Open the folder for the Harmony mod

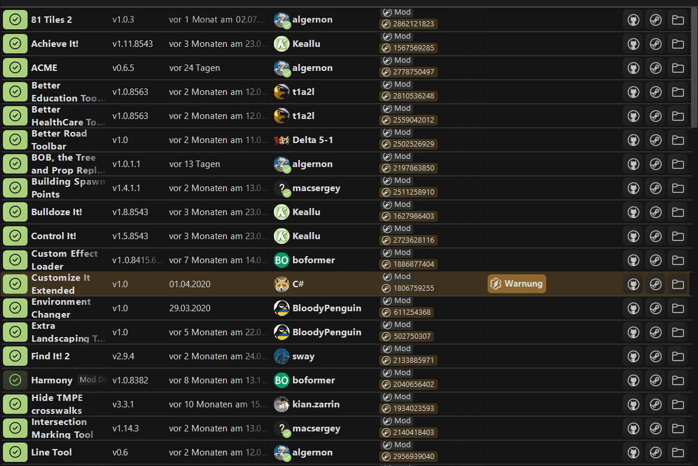[x=678, y=380]
